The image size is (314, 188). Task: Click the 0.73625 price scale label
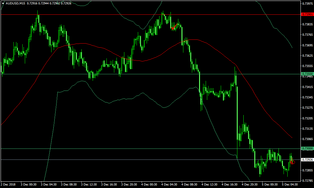307,56
